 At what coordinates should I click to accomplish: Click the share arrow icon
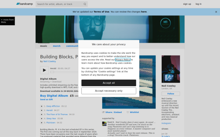tap(103, 112)
